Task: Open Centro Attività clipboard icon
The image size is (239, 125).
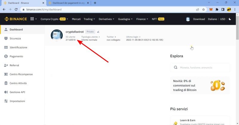Action: point(6,83)
